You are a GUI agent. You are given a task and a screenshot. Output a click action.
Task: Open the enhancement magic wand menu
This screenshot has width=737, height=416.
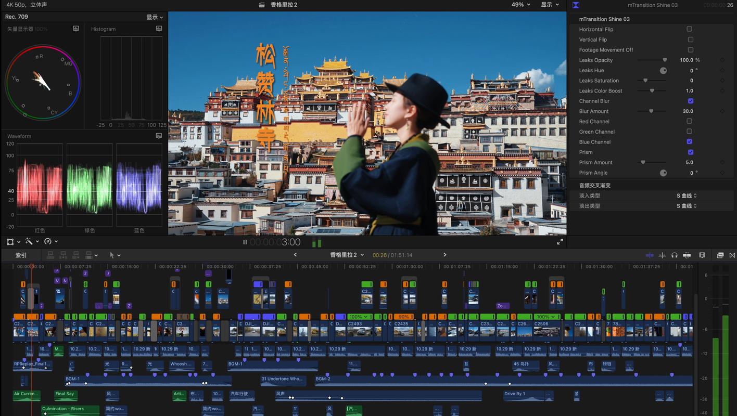tap(31, 242)
